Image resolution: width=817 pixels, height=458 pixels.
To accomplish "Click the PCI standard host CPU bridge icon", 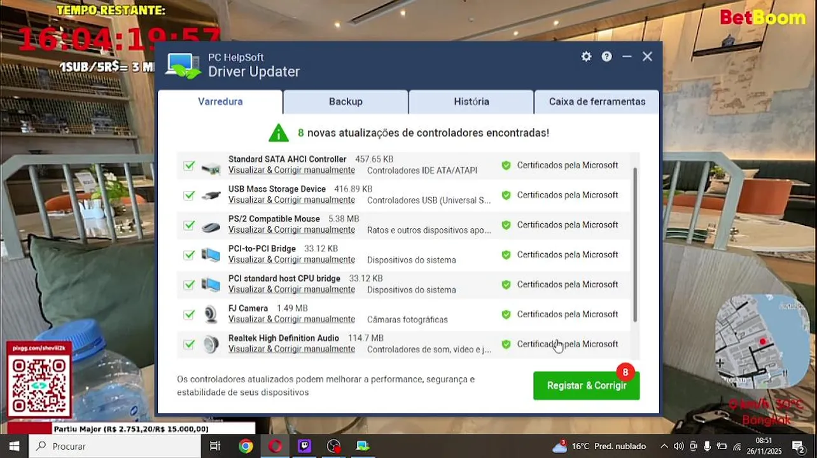I will pyautogui.click(x=211, y=285).
